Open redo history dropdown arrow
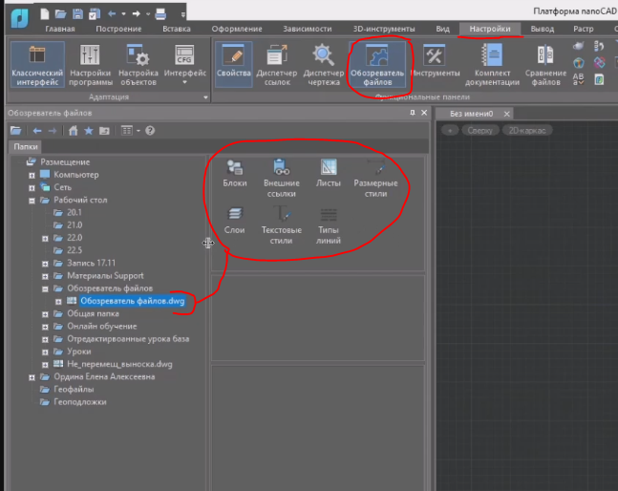 coord(148,13)
